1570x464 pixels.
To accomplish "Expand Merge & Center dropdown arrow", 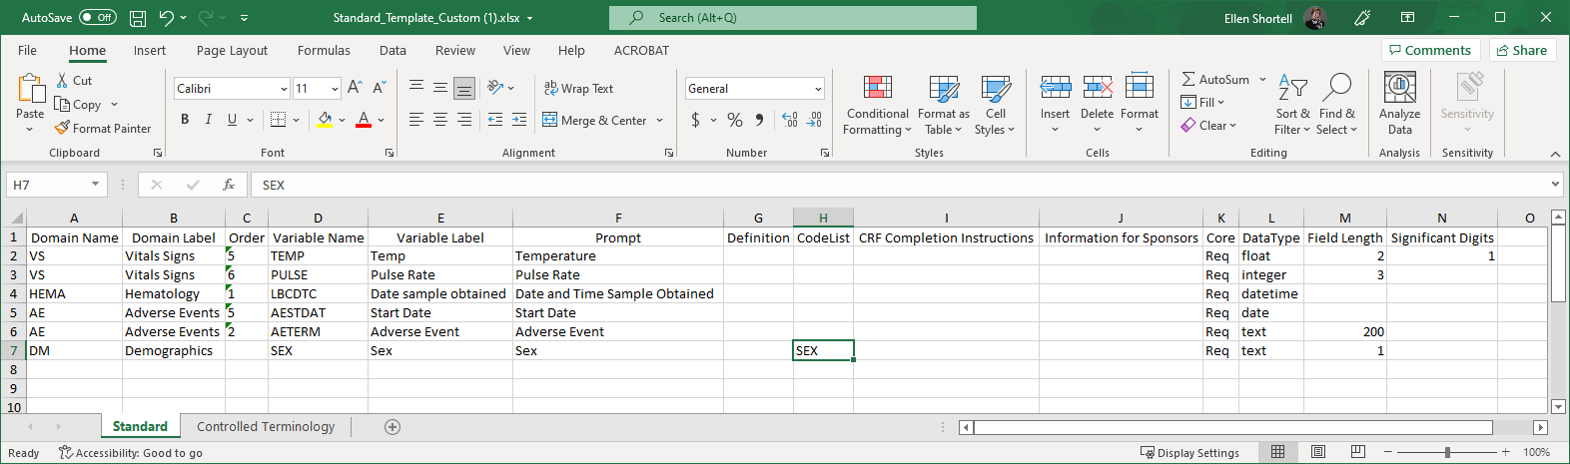I will point(660,120).
